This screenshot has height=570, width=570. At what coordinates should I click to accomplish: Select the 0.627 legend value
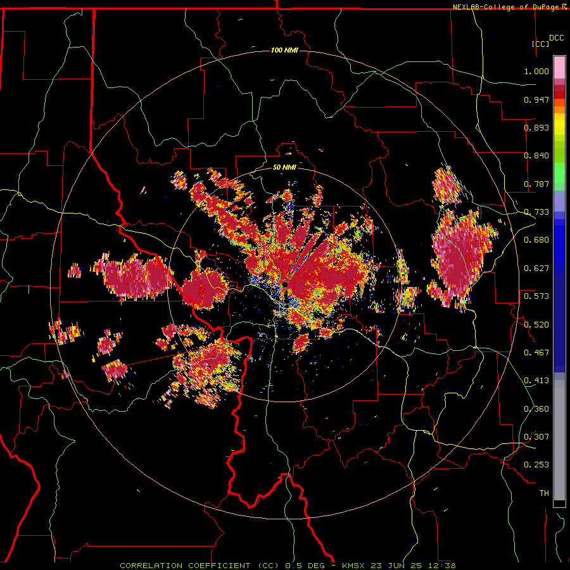pos(536,269)
